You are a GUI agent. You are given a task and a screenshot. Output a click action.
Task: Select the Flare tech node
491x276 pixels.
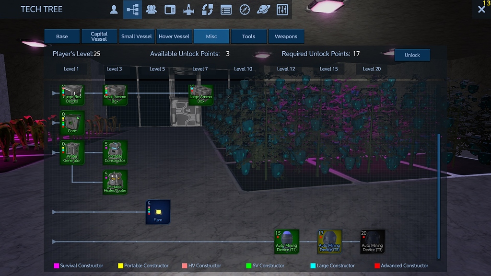coord(158,211)
